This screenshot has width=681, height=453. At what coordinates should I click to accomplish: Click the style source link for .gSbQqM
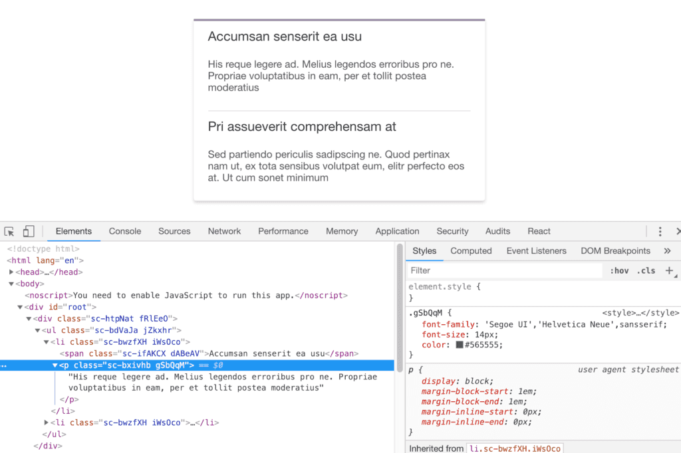click(x=640, y=313)
